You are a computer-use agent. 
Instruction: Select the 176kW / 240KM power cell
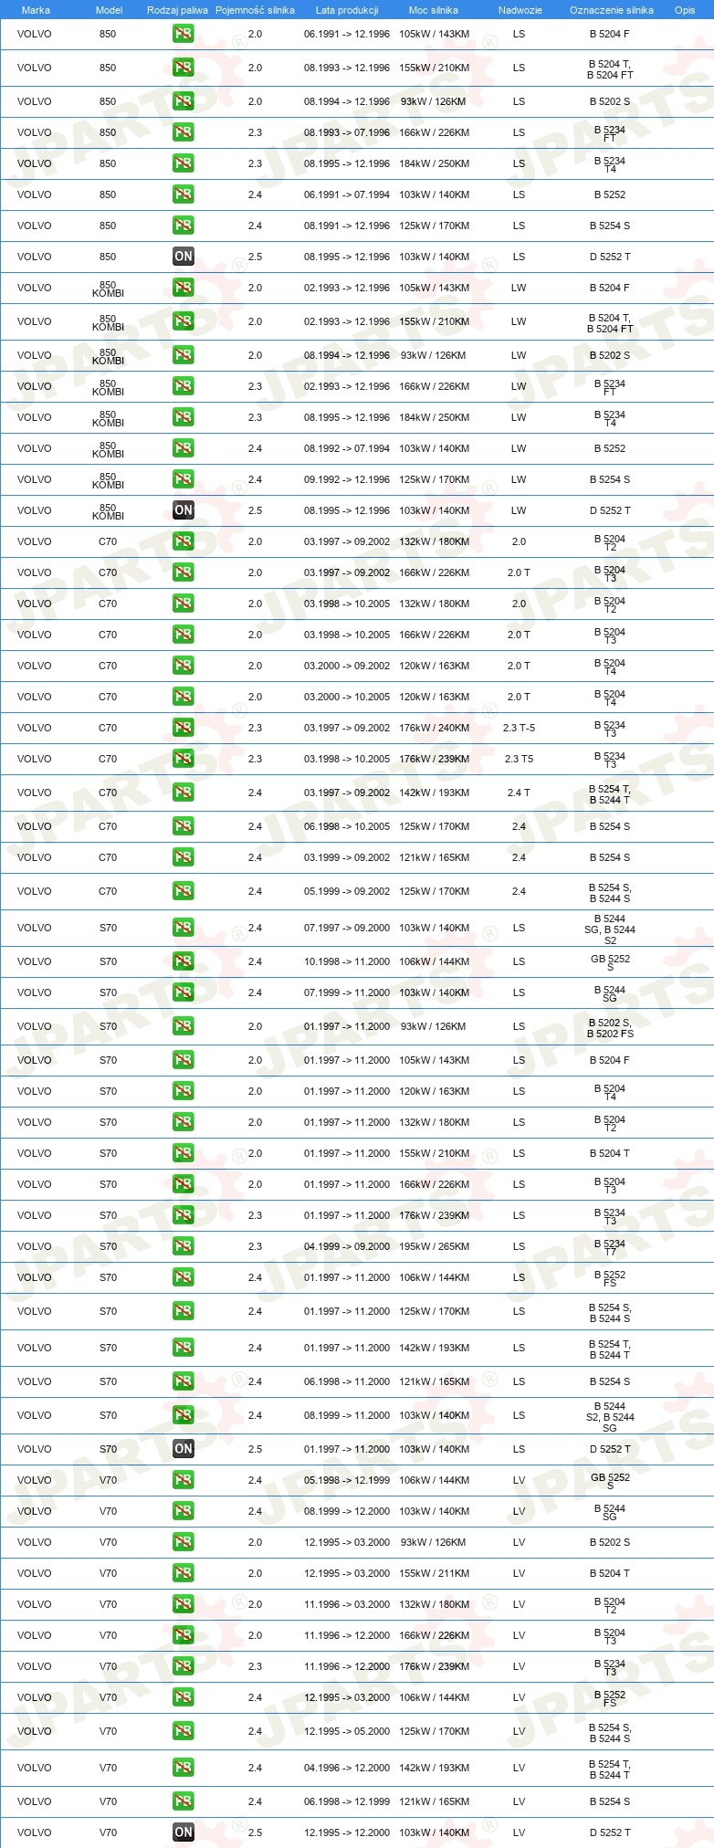pos(434,728)
